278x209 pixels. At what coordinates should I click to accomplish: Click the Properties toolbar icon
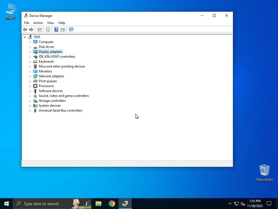tap(48, 29)
